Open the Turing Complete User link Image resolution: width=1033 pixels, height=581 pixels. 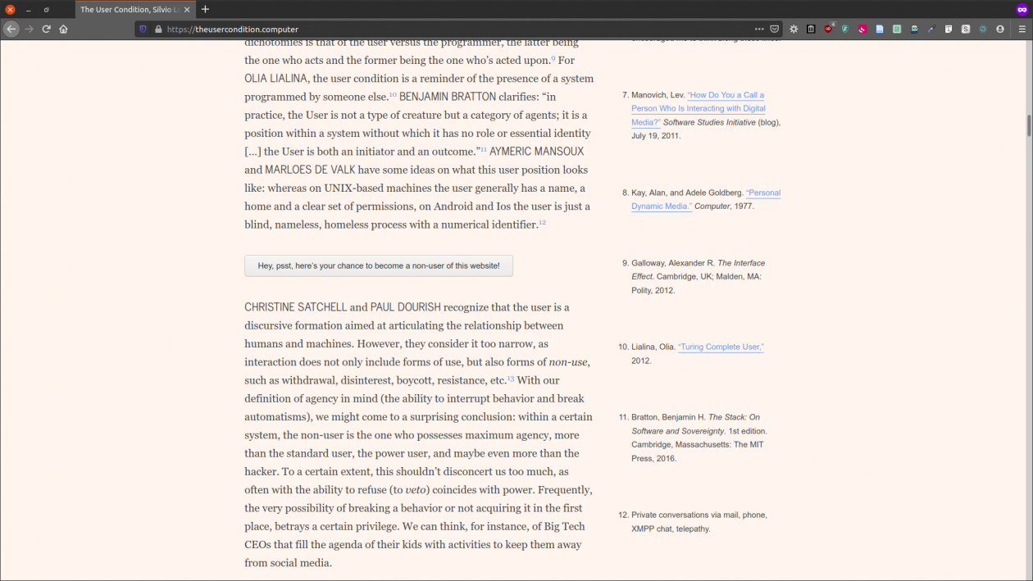tap(721, 347)
